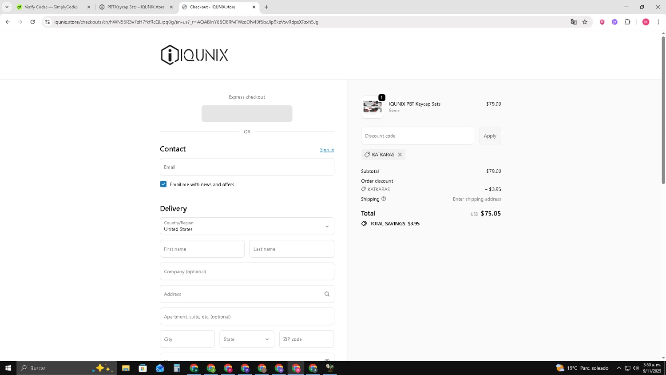The height and width of the screenshot is (375, 666).
Task: Open Google Translate page icon
Action: coord(573,22)
